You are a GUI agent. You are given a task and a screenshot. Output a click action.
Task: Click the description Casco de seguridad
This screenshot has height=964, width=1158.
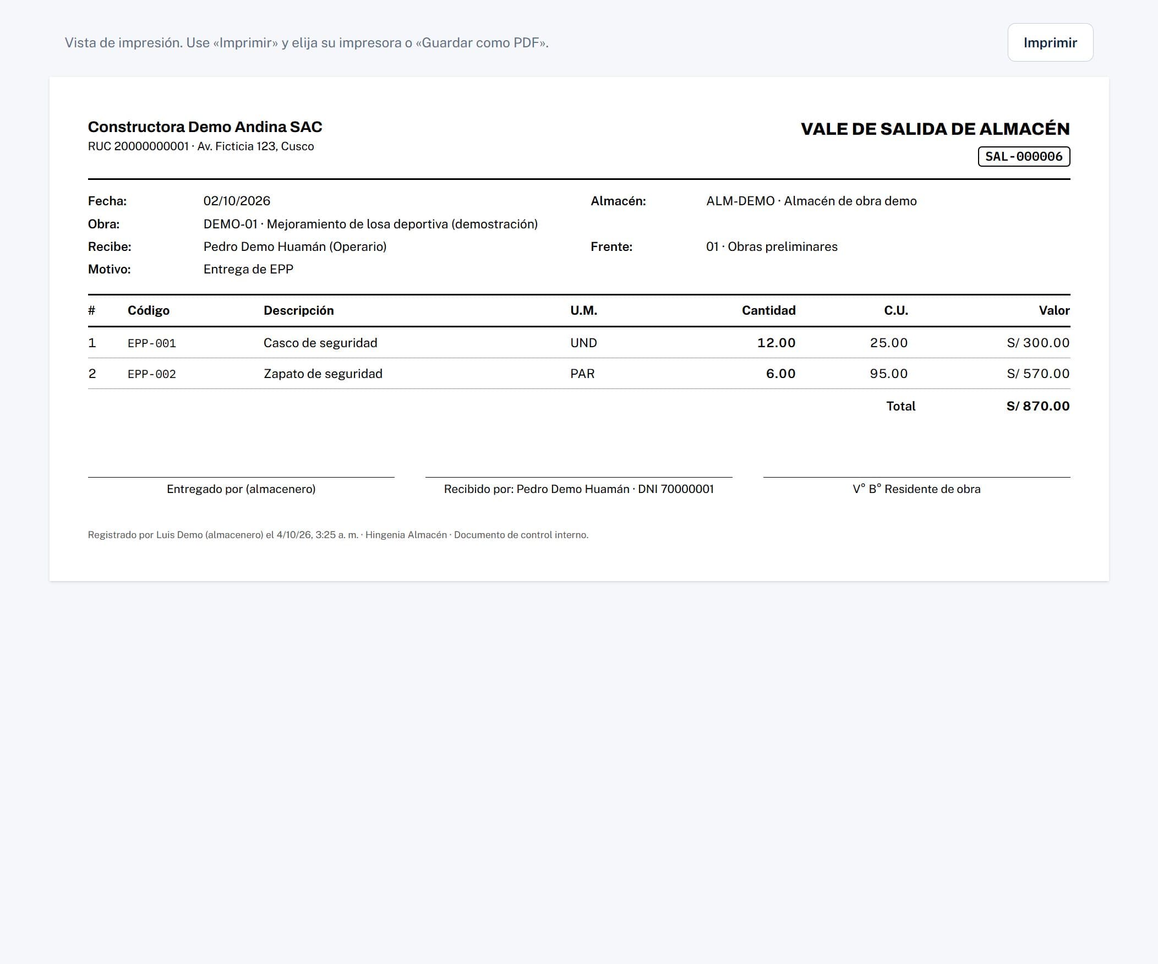(320, 343)
